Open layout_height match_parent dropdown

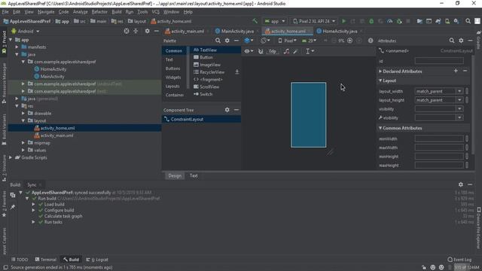coord(459,100)
